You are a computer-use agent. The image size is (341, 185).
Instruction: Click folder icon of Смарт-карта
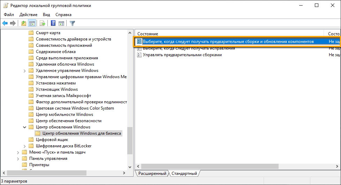pyautogui.click(x=31, y=33)
